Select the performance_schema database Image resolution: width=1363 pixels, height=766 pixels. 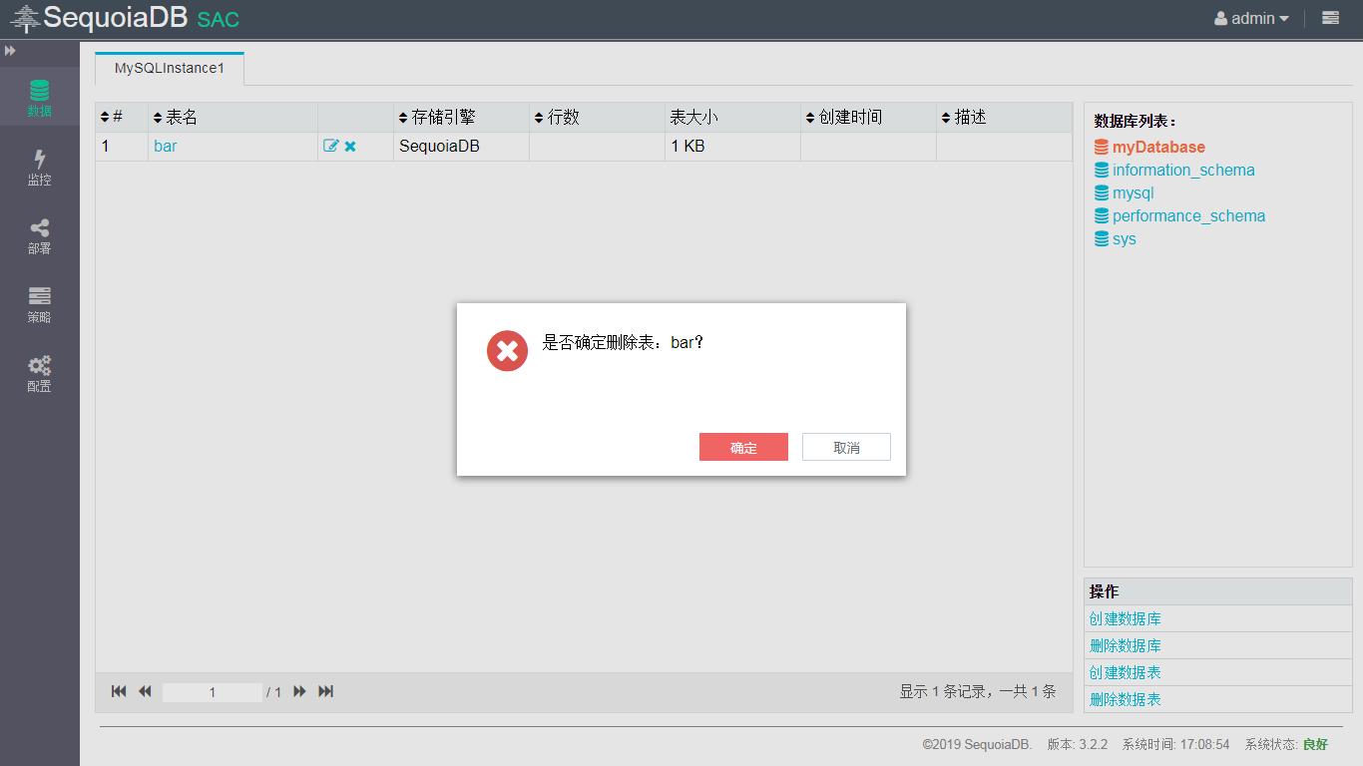(x=1188, y=215)
